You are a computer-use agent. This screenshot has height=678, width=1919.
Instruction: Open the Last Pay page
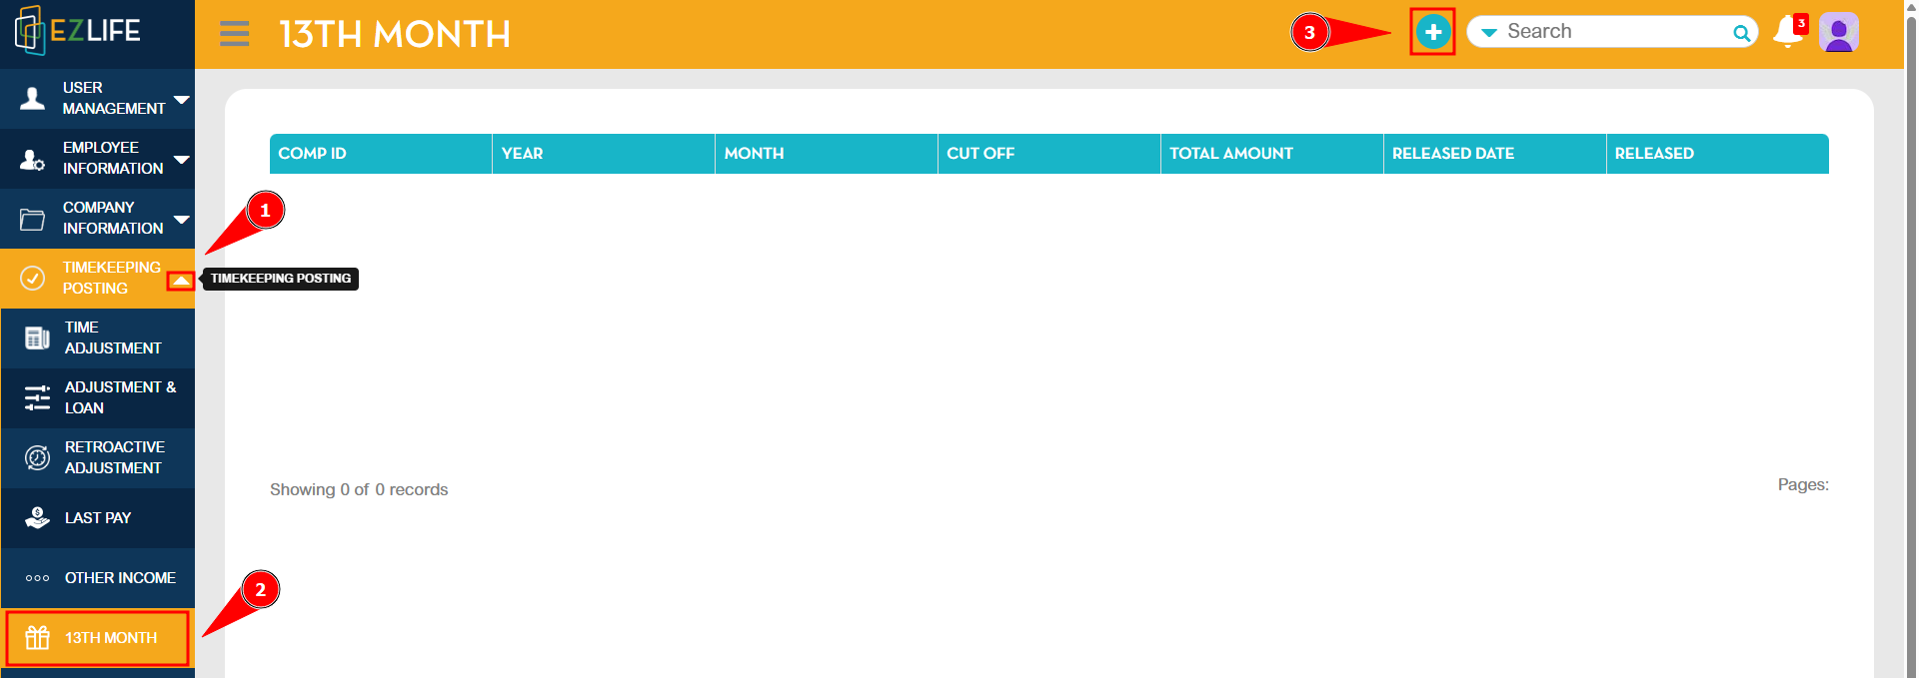tap(98, 517)
